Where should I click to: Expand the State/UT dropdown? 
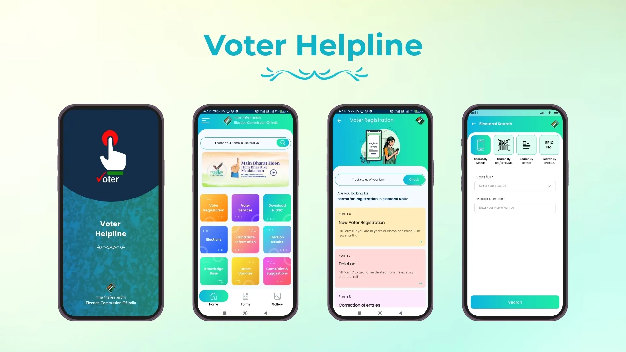[x=514, y=186]
